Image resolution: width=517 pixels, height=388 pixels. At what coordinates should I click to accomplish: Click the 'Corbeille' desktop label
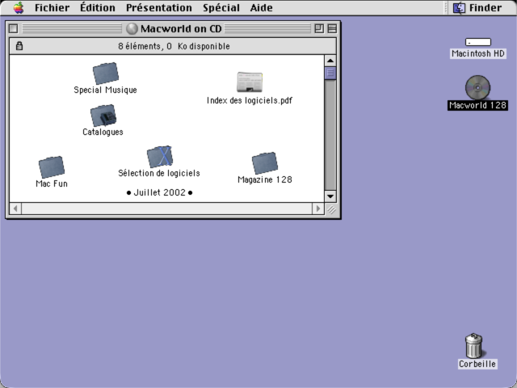click(477, 364)
